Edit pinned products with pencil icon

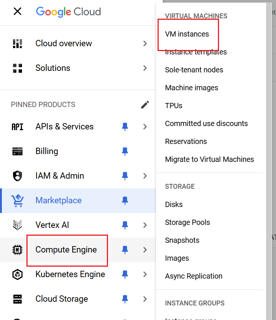pyautogui.click(x=145, y=104)
